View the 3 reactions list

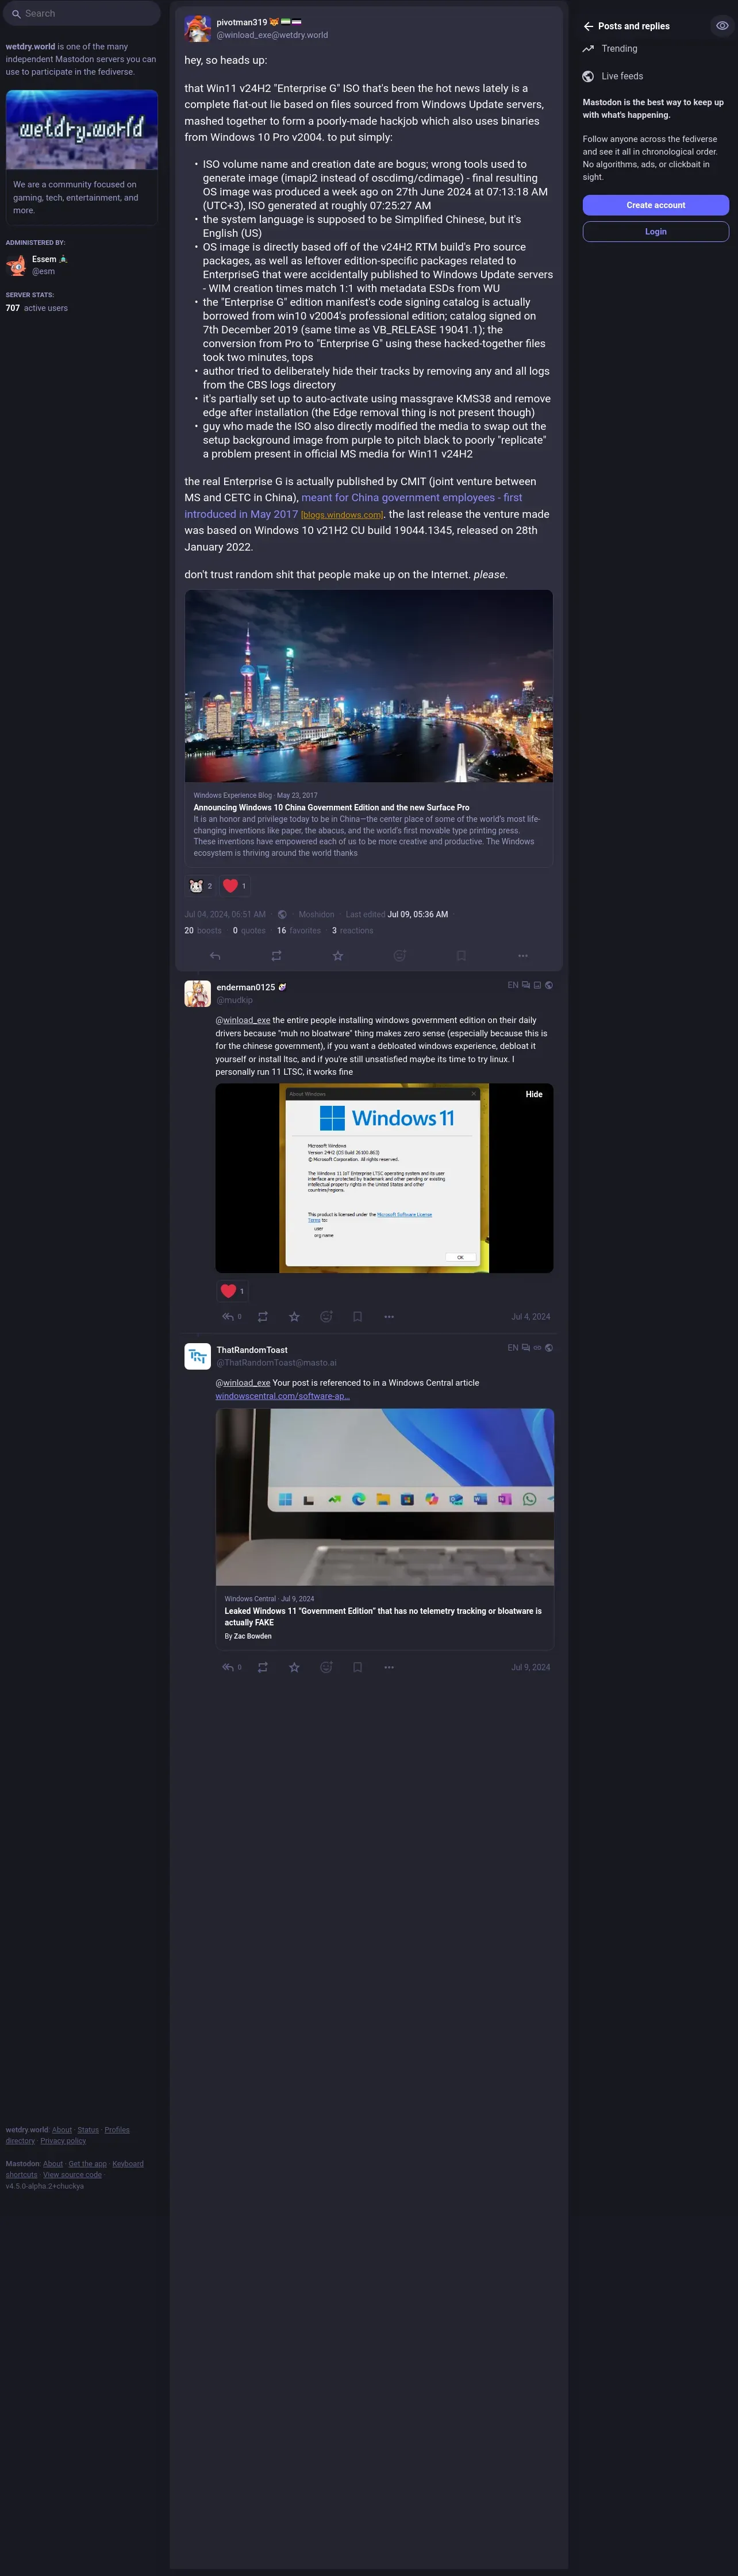353,931
